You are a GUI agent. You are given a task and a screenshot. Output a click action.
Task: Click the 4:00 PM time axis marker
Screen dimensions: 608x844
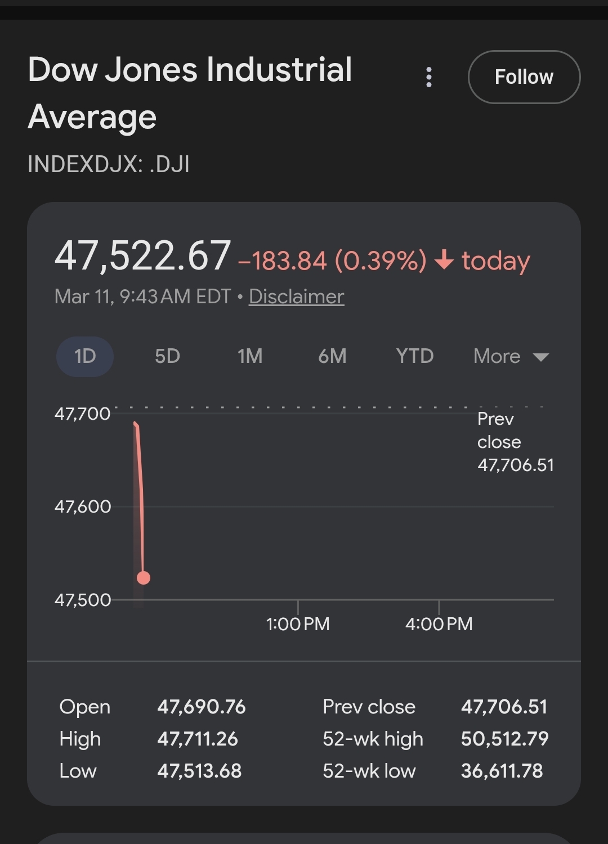[439, 623]
